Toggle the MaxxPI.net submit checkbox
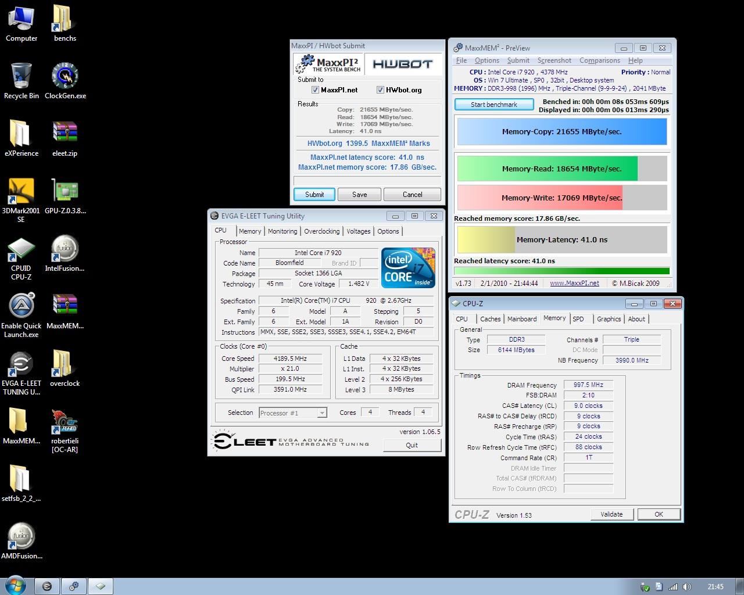744x595 pixels. [x=315, y=90]
